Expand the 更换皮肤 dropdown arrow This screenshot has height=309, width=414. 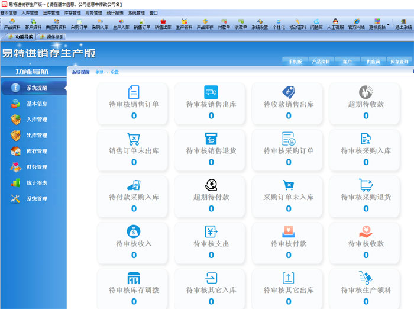(x=389, y=25)
